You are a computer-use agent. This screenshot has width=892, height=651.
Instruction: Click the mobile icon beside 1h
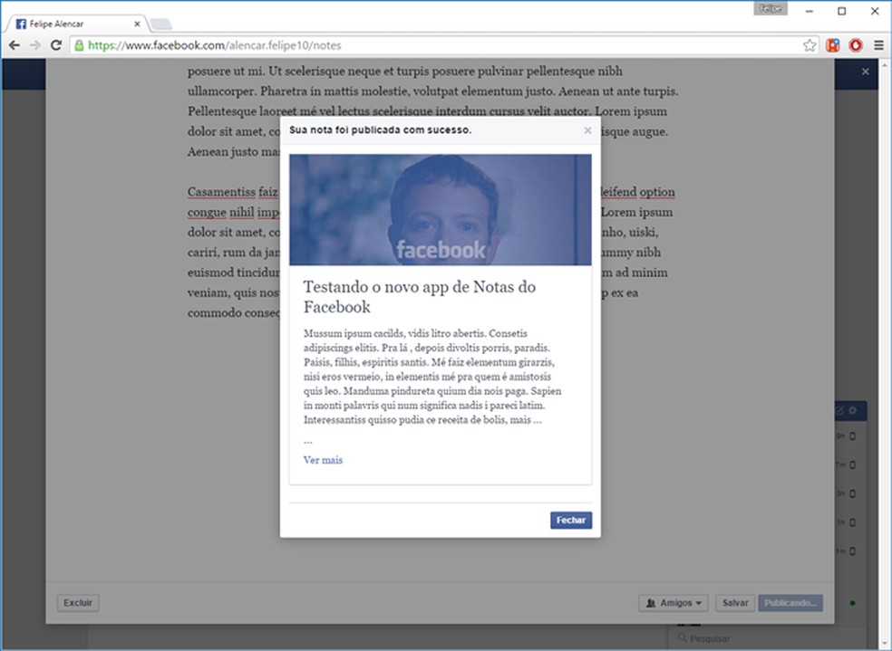[853, 522]
